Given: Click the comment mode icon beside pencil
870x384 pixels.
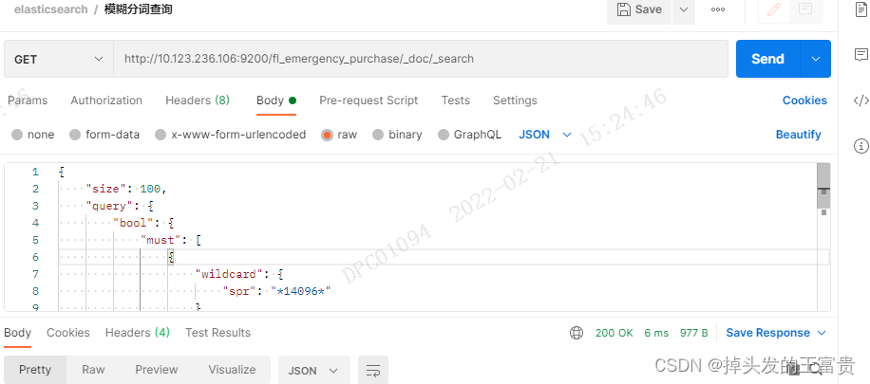Looking at the screenshot, I should pos(805,9).
